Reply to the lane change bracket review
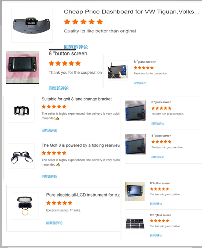Viewport: 202px width, 248px height. 49,130
